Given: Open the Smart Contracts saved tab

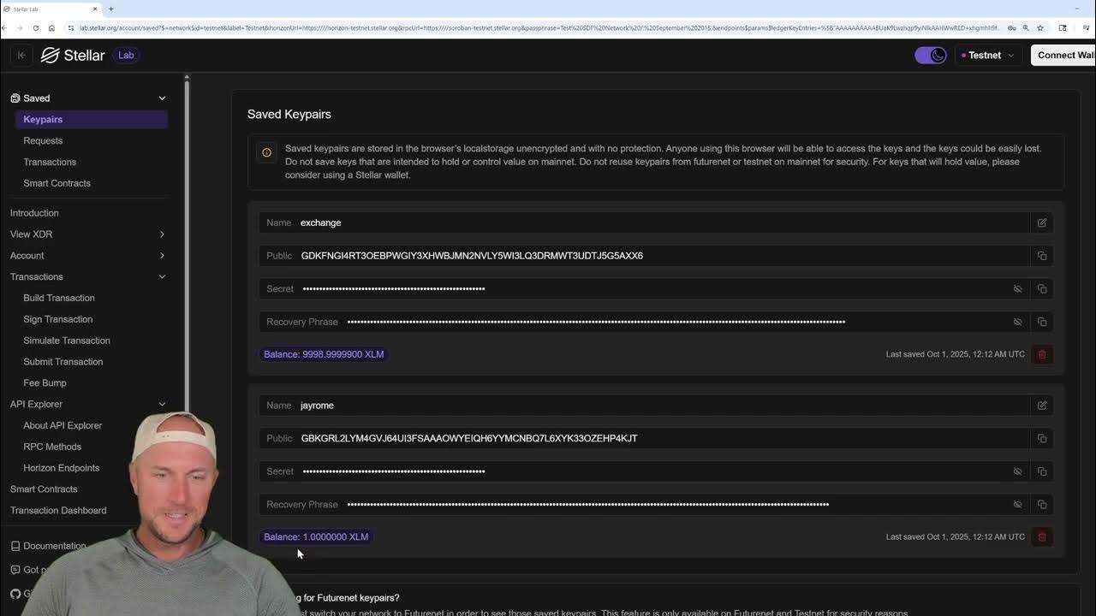Looking at the screenshot, I should [x=57, y=182].
